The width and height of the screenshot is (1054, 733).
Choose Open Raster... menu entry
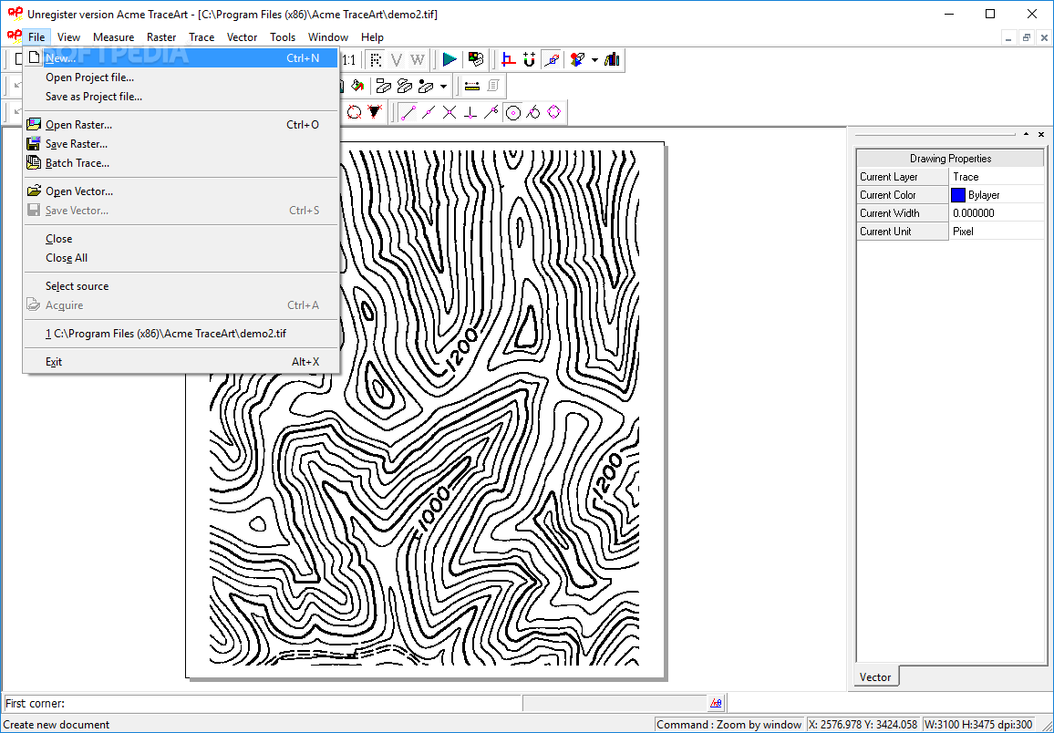coord(181,124)
